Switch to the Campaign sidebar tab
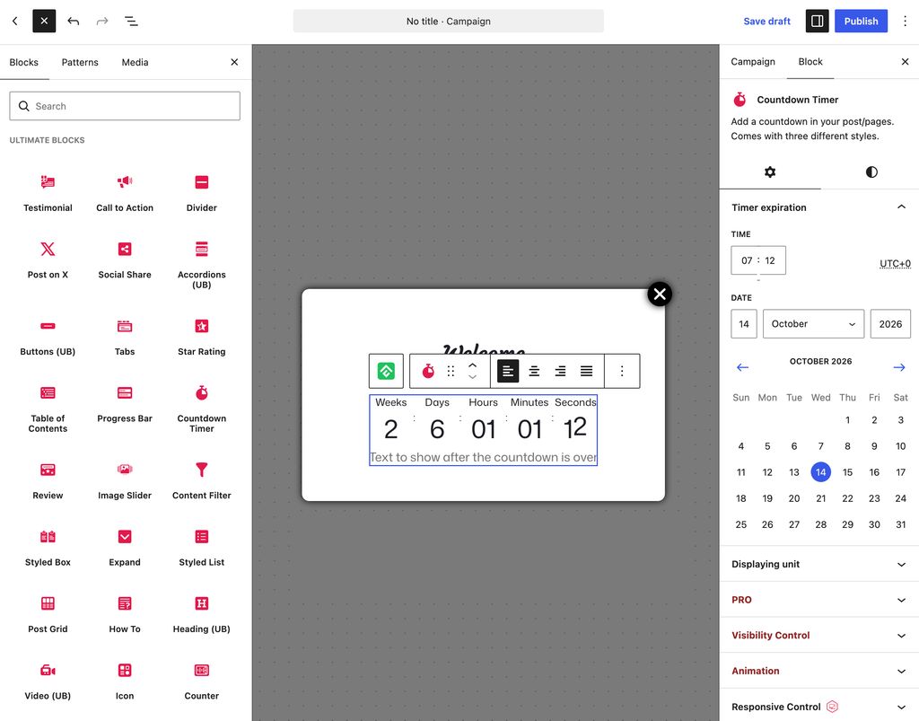 [753, 62]
